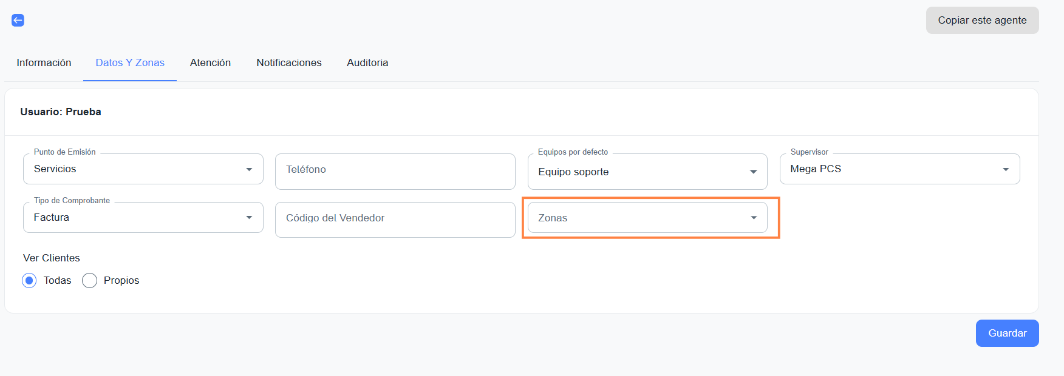Switch to the Información tab
This screenshot has width=1064, height=376.
pos(44,62)
